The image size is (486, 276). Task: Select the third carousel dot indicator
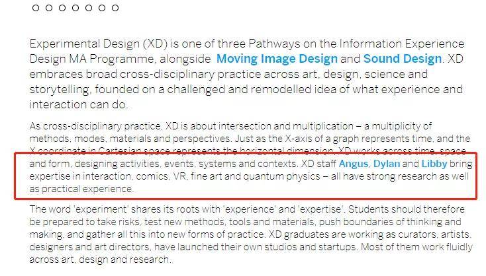tap(62, 8)
